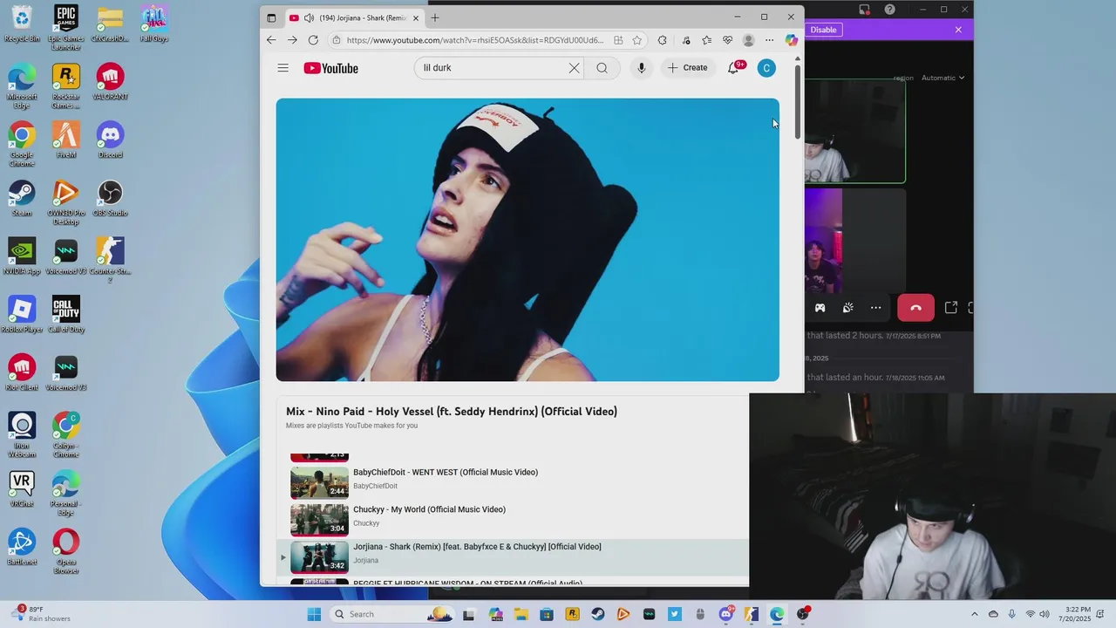Open File Explorer from the taskbar
The image size is (1116, 628).
[521, 614]
